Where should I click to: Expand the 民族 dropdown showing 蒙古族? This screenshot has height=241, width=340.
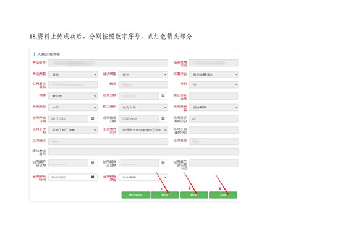(x=73, y=96)
